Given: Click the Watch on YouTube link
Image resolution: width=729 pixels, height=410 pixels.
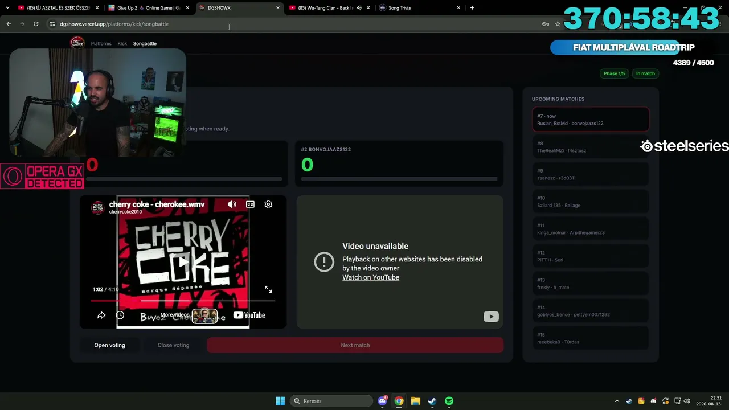Looking at the screenshot, I should [x=371, y=277].
